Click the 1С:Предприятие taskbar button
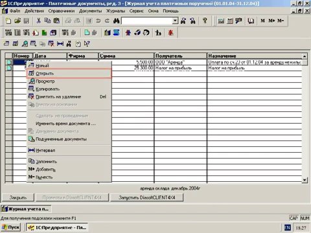This screenshot has width=311, height=233. tap(57, 227)
